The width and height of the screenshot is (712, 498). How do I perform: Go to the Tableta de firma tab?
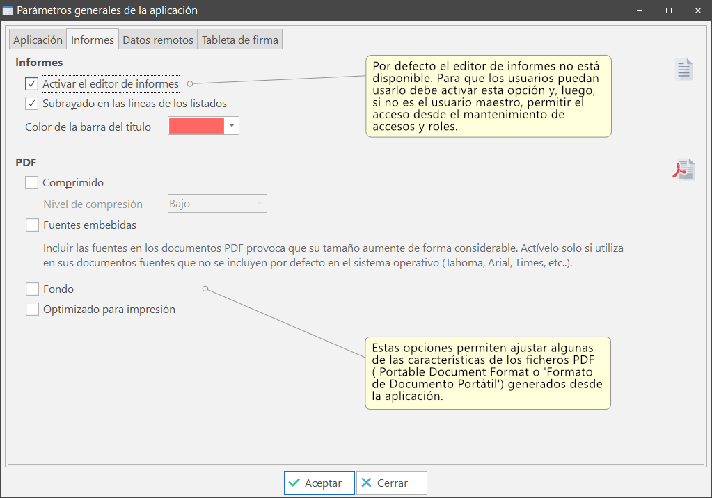(240, 40)
